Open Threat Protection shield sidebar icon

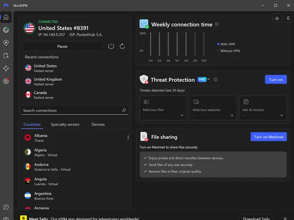6,43
